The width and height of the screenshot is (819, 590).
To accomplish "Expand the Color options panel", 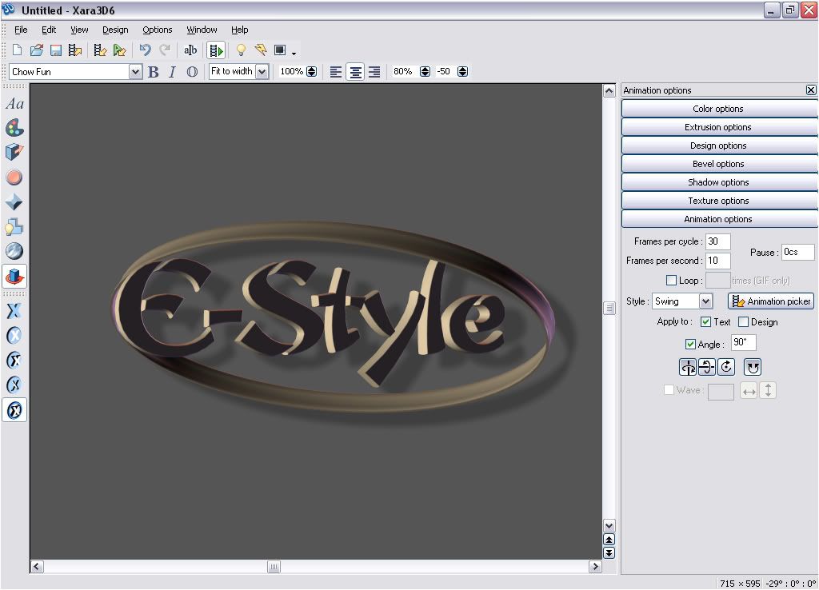I will (x=719, y=109).
